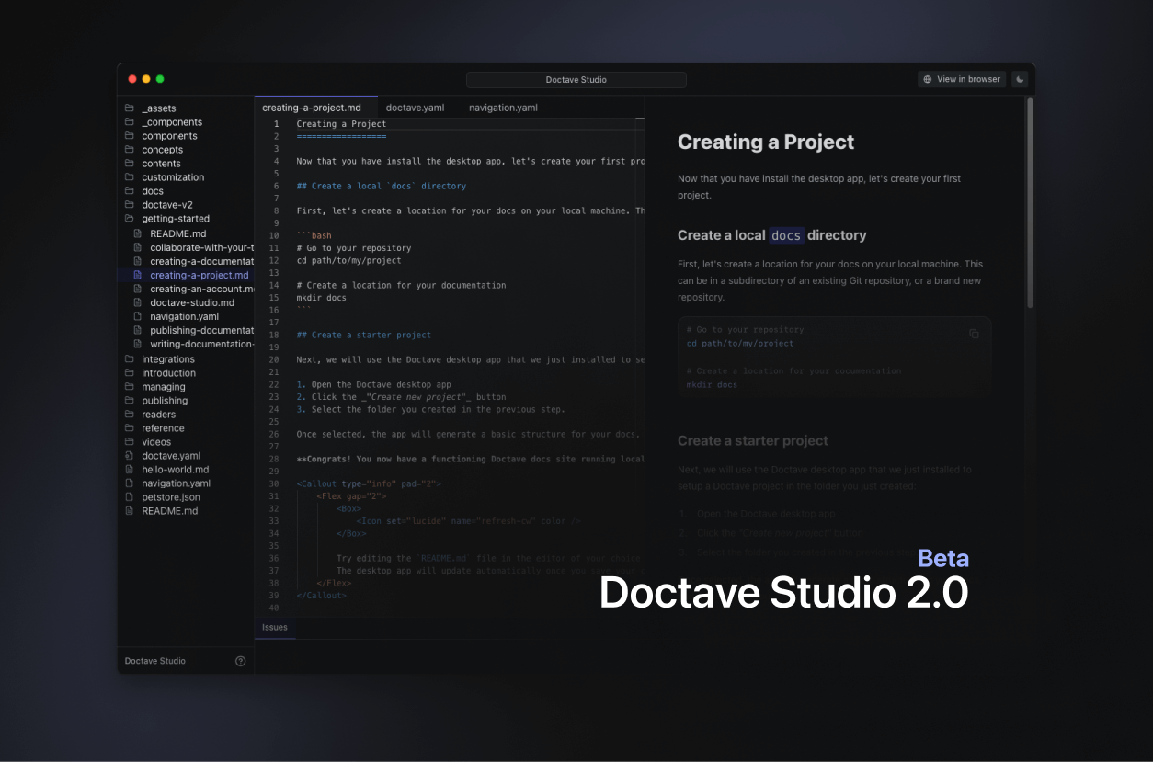Image resolution: width=1153 pixels, height=762 pixels.
Task: Click the file icon next to creating-a-project.md
Action: [x=140, y=275]
